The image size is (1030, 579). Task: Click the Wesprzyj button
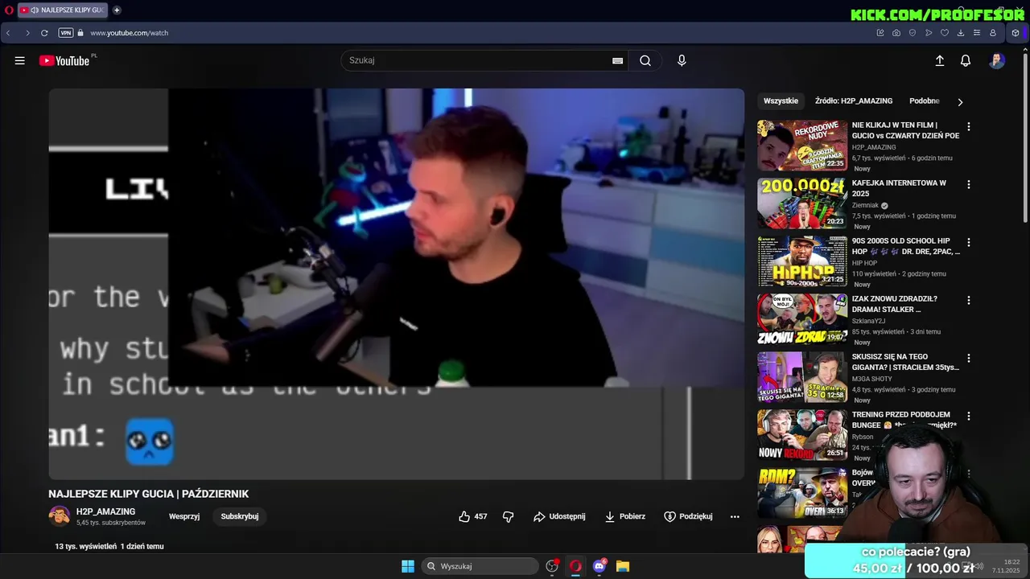[184, 516]
